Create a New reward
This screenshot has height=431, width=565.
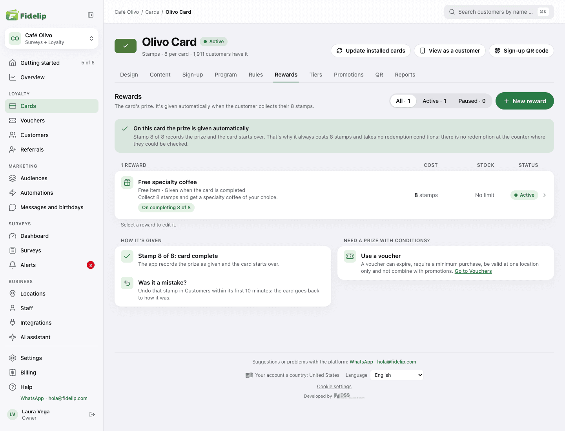tap(525, 101)
